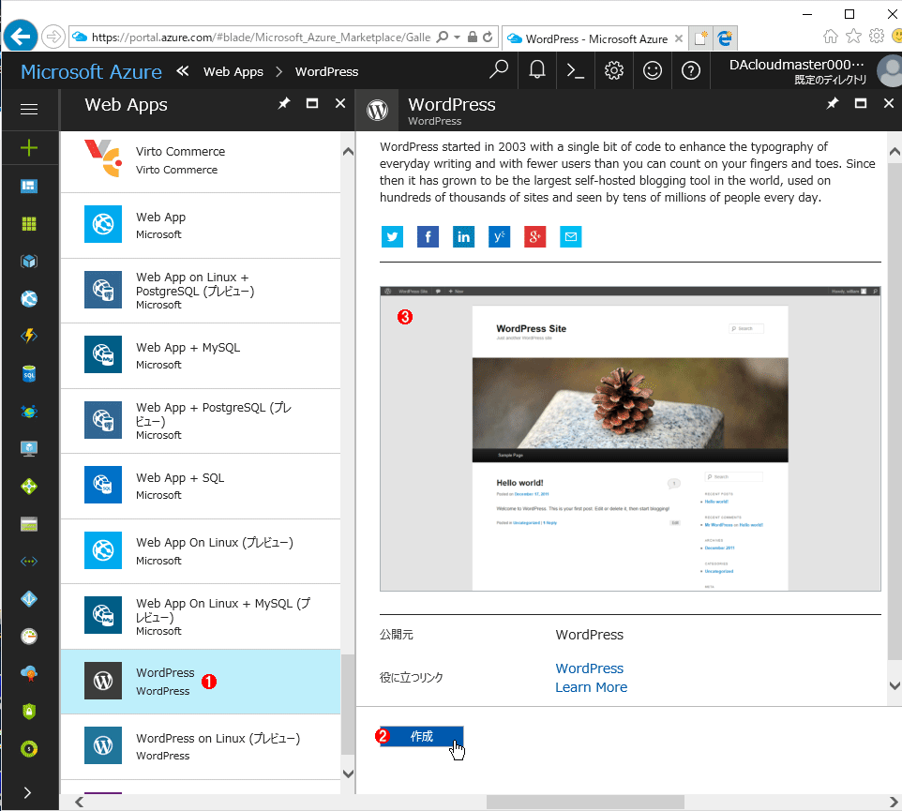Open the help question mark icon
Viewport: 902px width, 811px height.
[691, 70]
